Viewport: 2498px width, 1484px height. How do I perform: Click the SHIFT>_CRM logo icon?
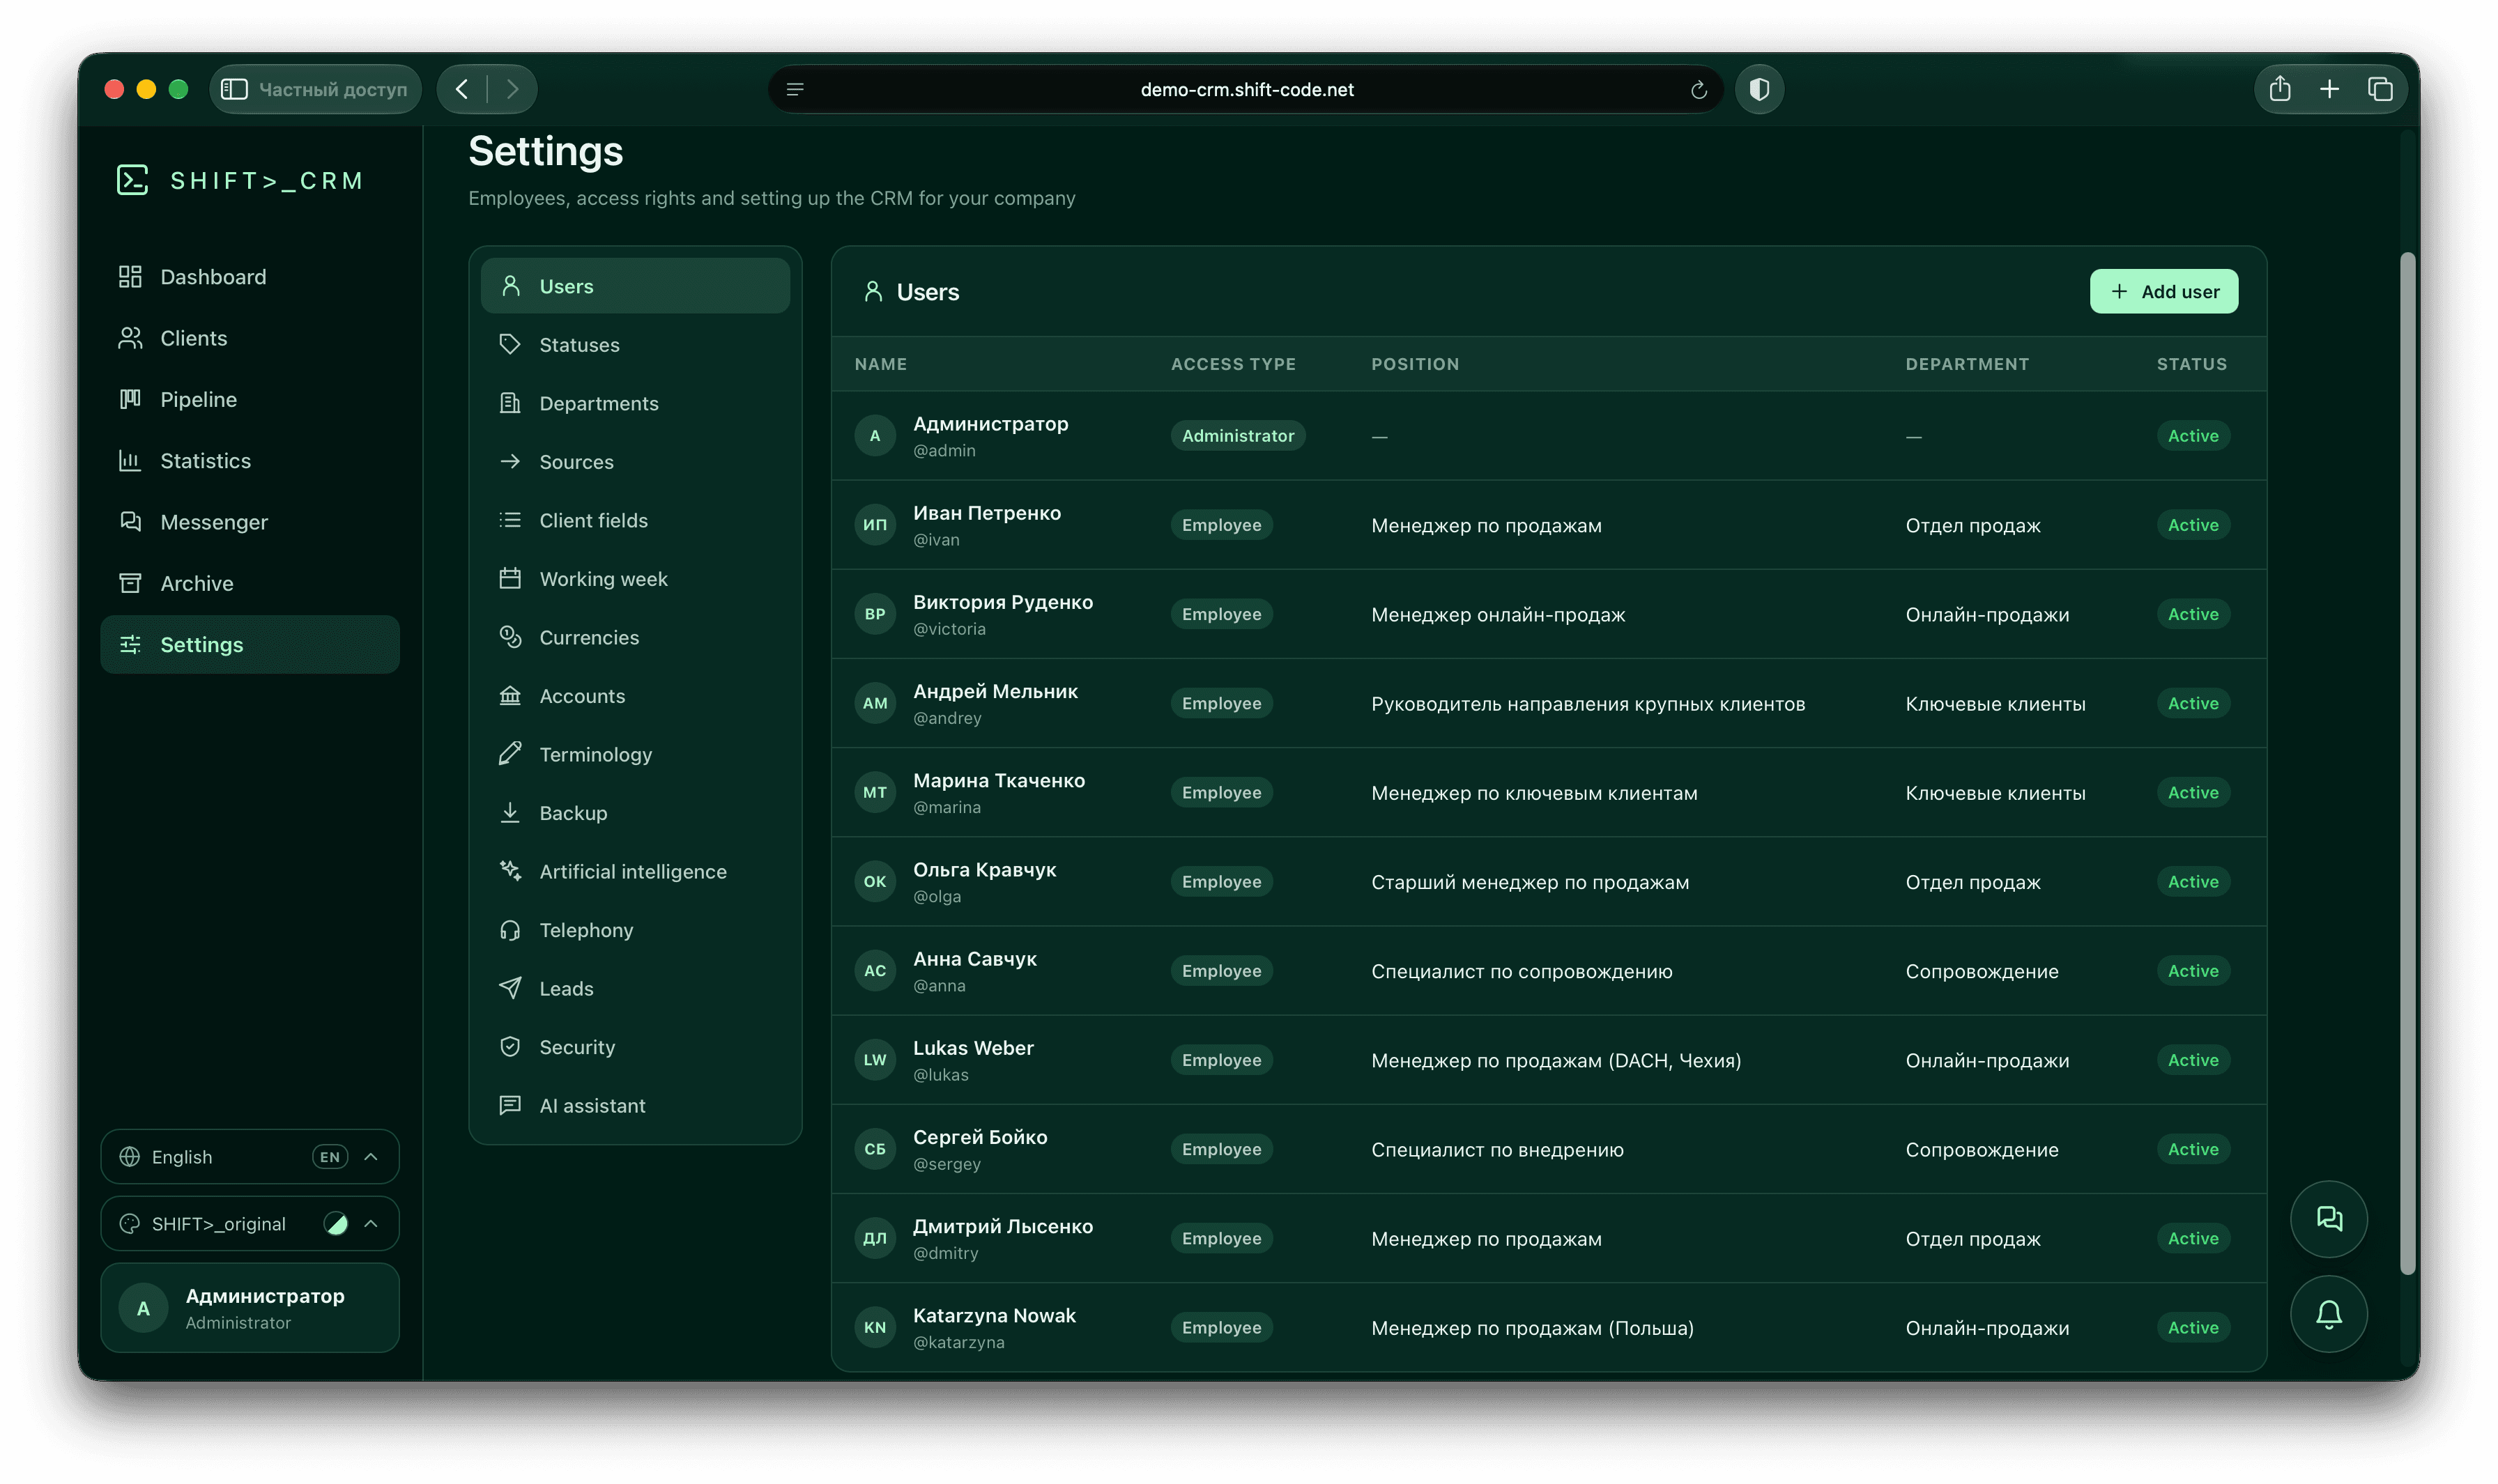pos(132,180)
